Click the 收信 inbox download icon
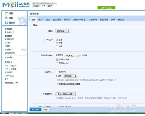The image size is (145, 116). tap(6, 18)
